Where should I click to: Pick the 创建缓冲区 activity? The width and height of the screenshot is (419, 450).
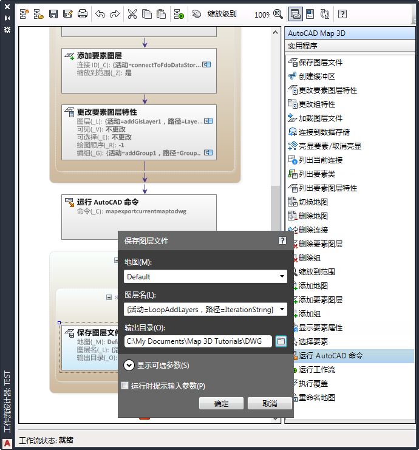351,76
